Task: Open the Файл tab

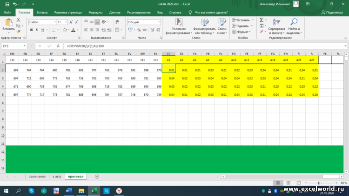Action: pos(7,13)
